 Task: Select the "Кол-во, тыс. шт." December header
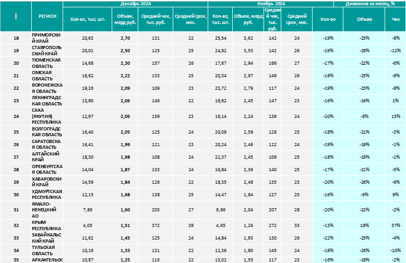88,19
